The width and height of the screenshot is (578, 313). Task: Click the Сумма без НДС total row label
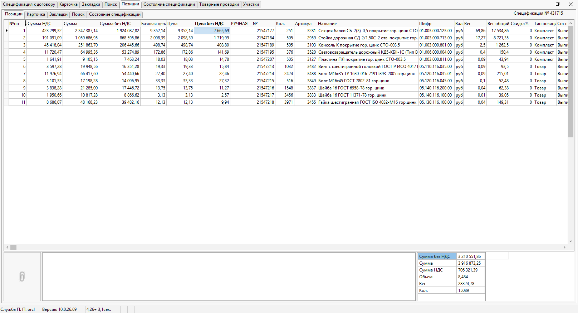click(437, 256)
